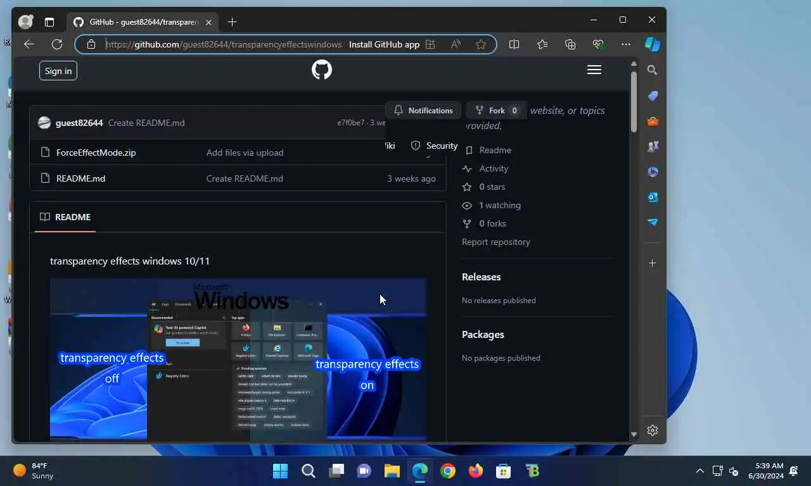Open a new browser tab
The height and width of the screenshot is (486, 811).
pyautogui.click(x=232, y=22)
